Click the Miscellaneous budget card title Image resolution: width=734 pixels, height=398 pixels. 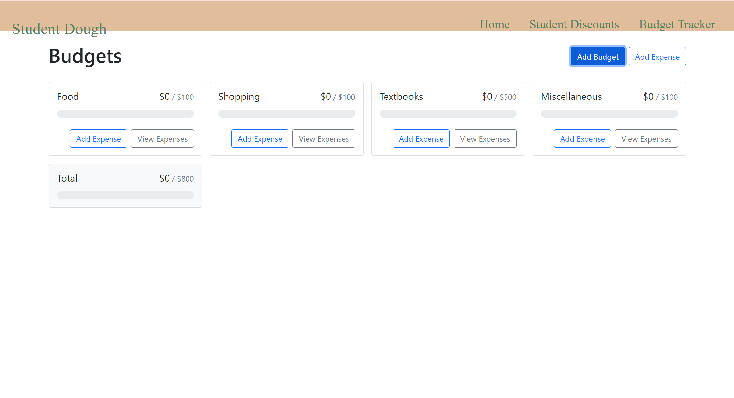(571, 97)
